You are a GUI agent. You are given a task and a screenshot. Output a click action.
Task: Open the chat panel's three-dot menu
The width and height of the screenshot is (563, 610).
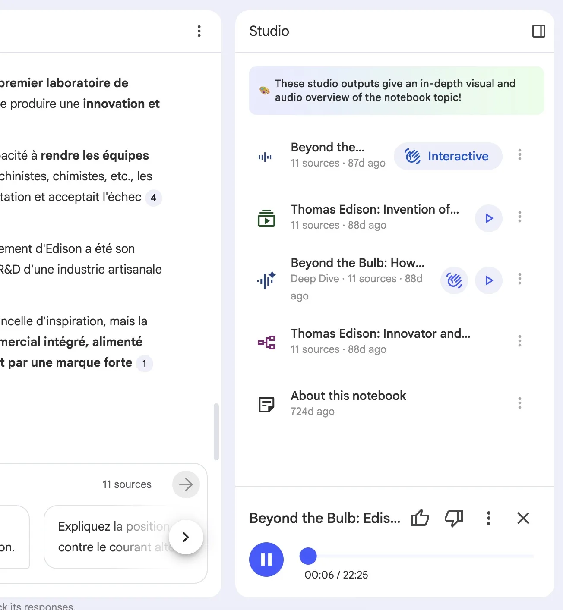199,31
